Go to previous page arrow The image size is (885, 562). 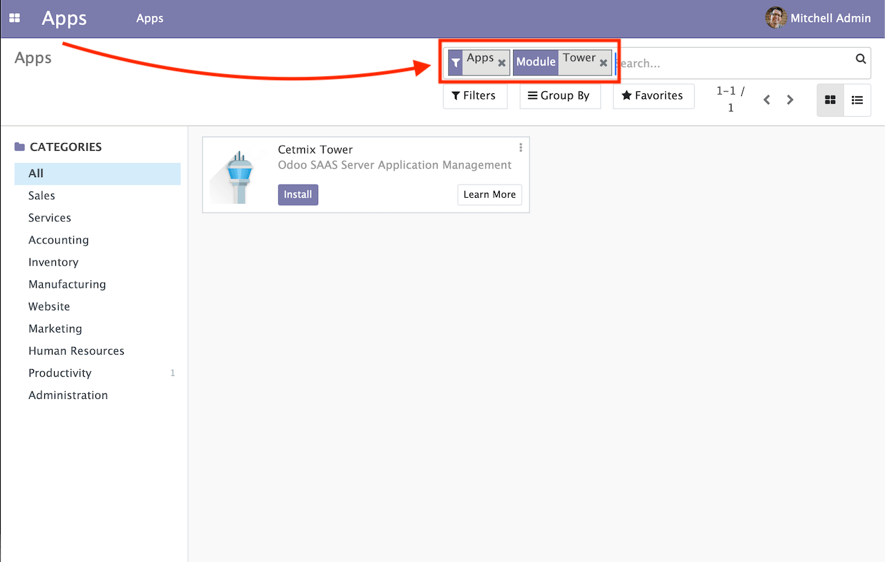767,100
